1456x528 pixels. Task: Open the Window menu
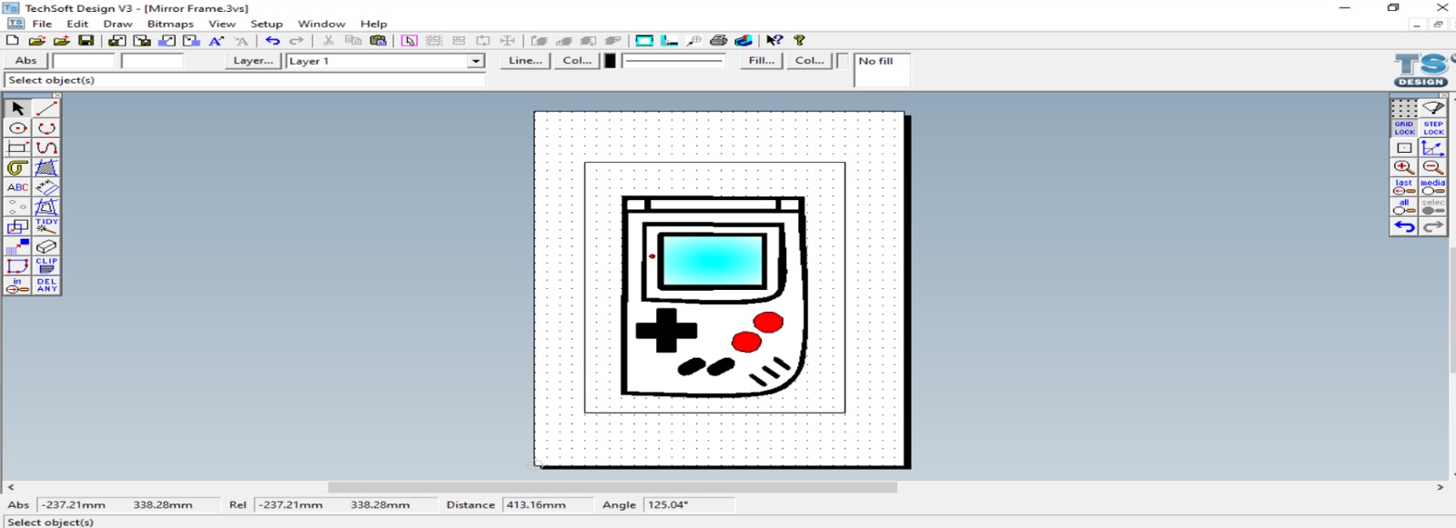click(x=321, y=24)
